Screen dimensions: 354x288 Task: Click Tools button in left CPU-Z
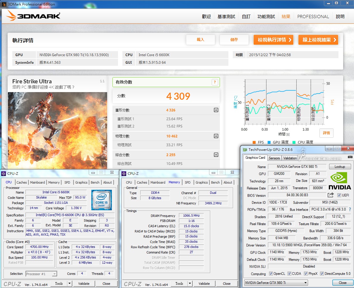point(59,283)
